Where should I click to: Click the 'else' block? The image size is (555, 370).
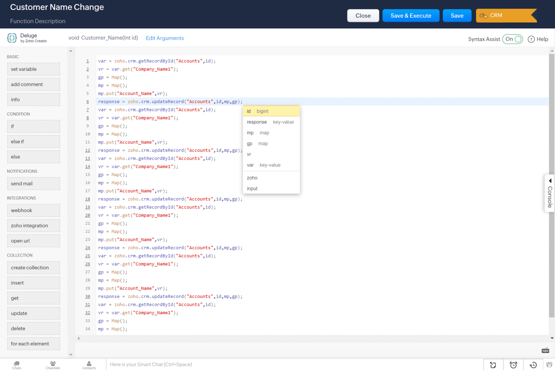pyautogui.click(x=34, y=157)
